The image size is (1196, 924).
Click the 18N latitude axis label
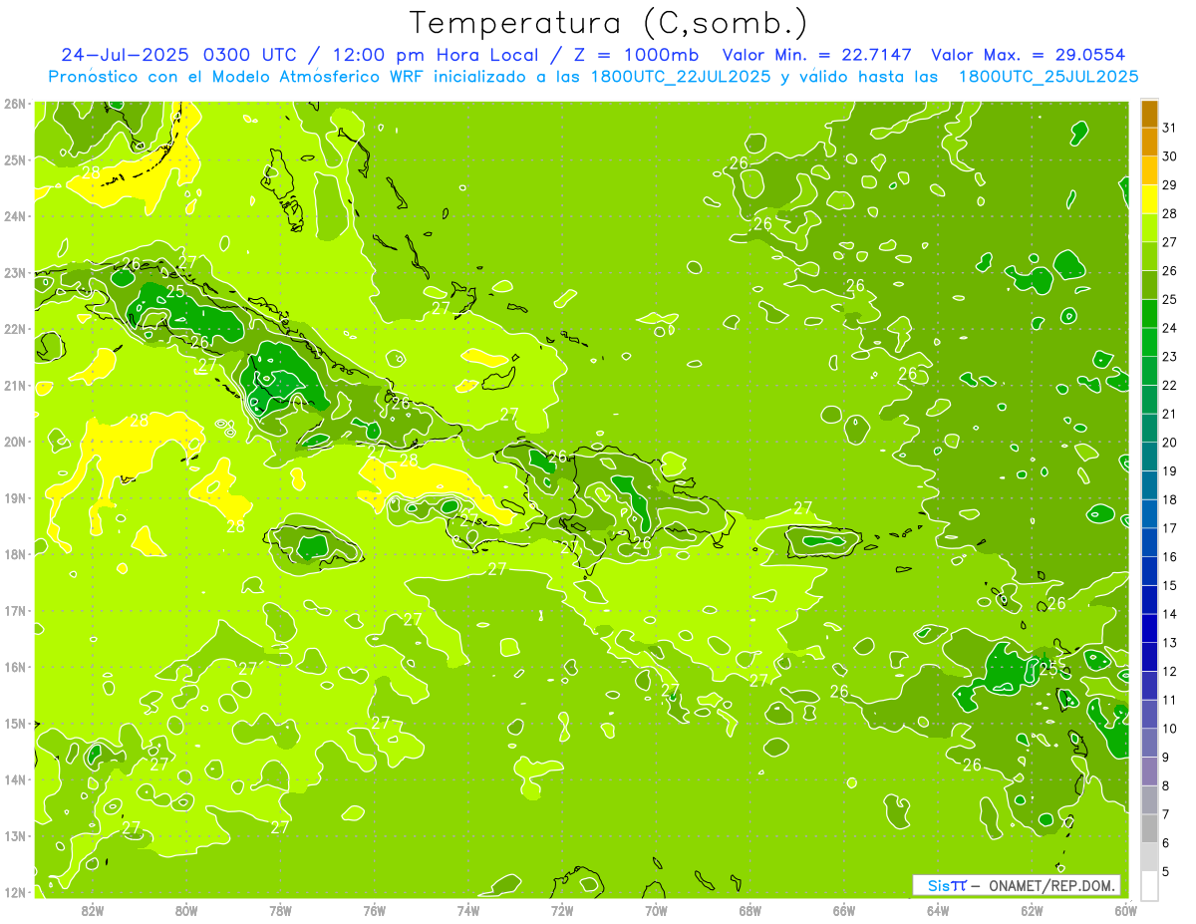pos(15,554)
